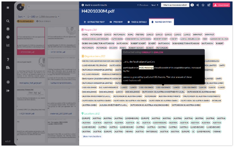Click the CONFIDENTIAL HUTCHISON person chip
This screenshot has height=147, width=234.
(x=138, y=39)
